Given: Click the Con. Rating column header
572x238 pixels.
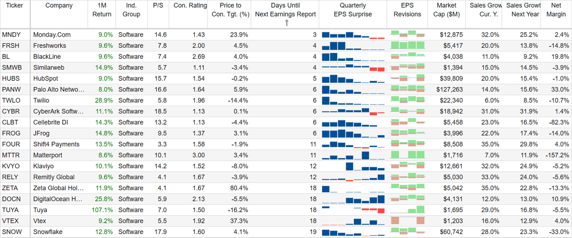Looking at the screenshot, I should (188, 6).
